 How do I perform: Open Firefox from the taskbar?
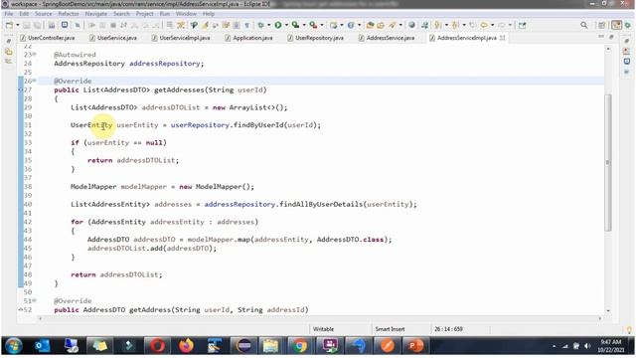coord(186,346)
